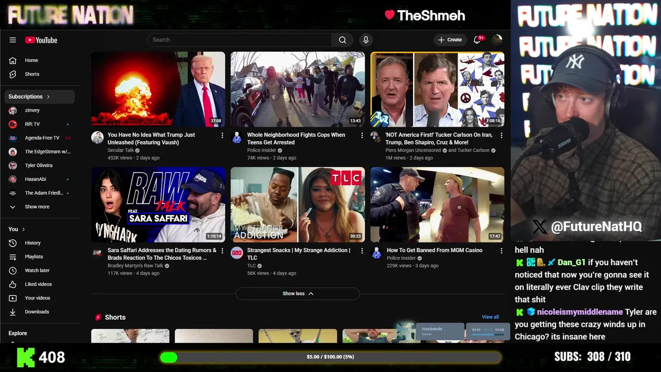This screenshot has width=661, height=372.
Task: Open options for Strangest Snacks video
Action: coord(362,251)
